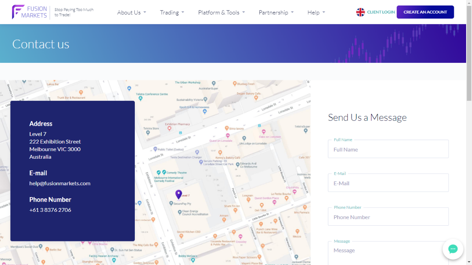
Task: Expand the Platform & Tools dropdown
Action: pyautogui.click(x=221, y=12)
